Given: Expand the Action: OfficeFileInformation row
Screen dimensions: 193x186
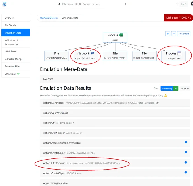Looking at the screenshot, I should pyautogui.click(x=115, y=123).
